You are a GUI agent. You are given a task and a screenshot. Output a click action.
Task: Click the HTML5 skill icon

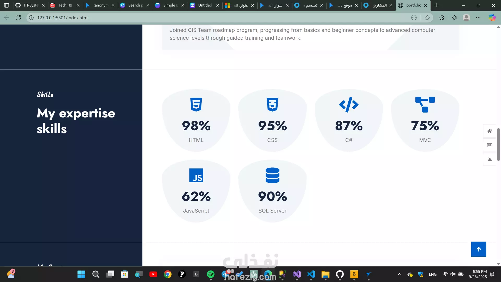pyautogui.click(x=196, y=104)
